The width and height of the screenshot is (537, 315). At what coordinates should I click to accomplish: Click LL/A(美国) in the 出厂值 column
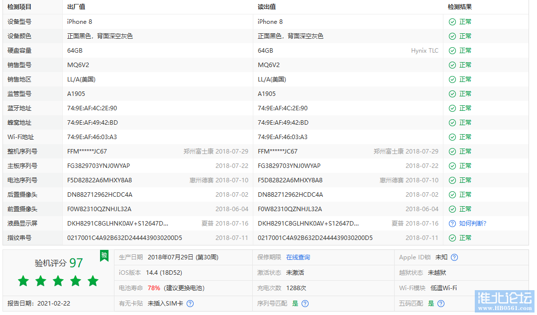coord(81,79)
